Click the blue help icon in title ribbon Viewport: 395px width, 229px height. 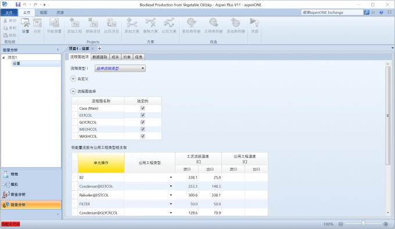pyautogui.click(x=381, y=12)
